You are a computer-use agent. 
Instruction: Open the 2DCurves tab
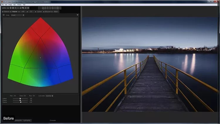coord(48,11)
